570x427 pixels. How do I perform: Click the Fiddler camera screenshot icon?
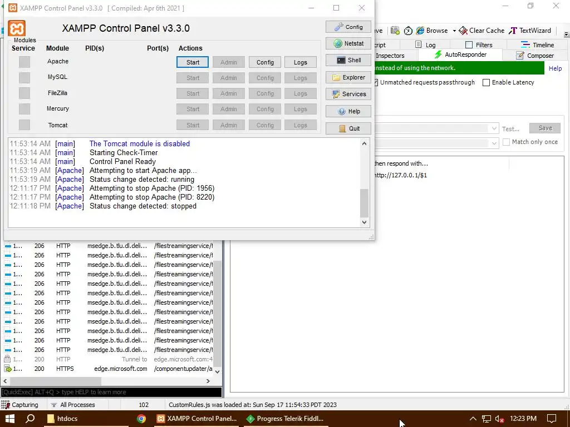tap(395, 31)
